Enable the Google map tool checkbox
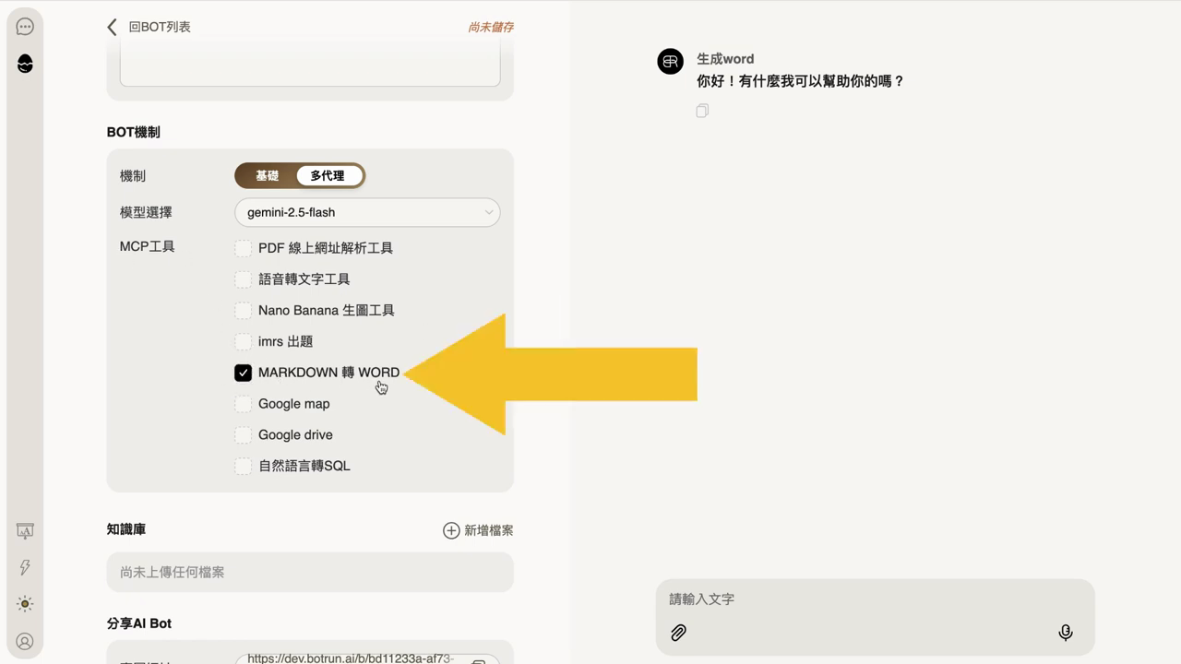Viewport: 1181px width, 664px height. pyautogui.click(x=243, y=404)
